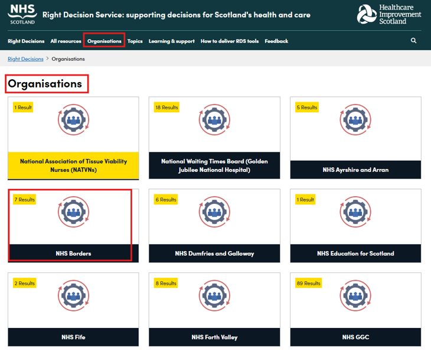431x351 pixels.
Task: Open Learning & support in the navigation
Action: click(x=172, y=41)
